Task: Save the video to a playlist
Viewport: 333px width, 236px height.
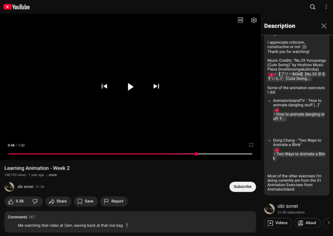Action: [85, 201]
